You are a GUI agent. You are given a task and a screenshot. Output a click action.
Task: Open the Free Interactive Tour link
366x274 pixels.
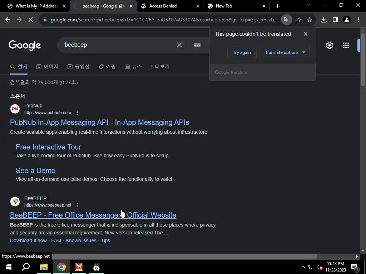click(48, 147)
